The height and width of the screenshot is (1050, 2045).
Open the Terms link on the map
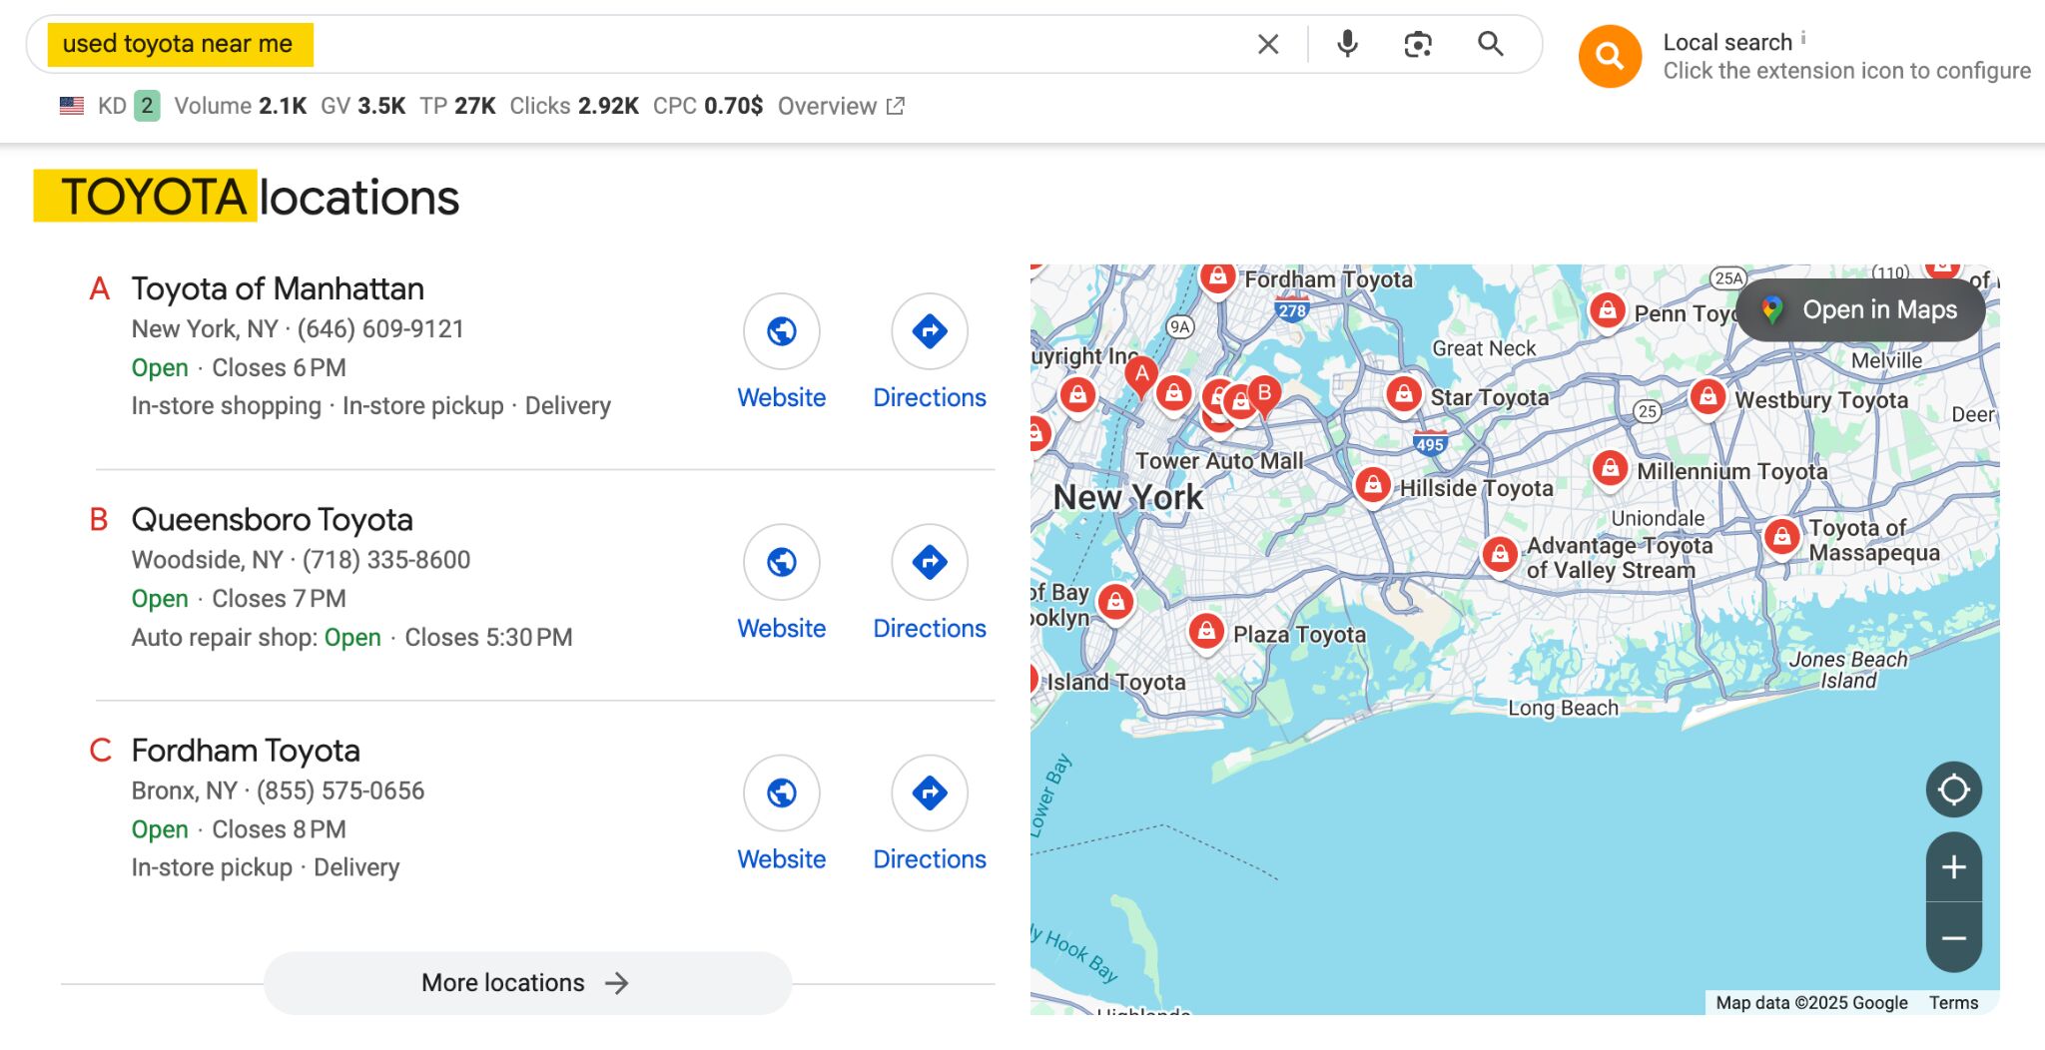click(1953, 1002)
